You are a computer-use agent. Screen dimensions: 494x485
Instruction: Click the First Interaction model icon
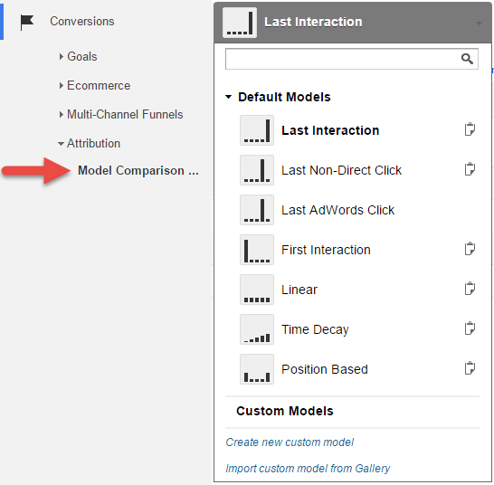pos(257,250)
